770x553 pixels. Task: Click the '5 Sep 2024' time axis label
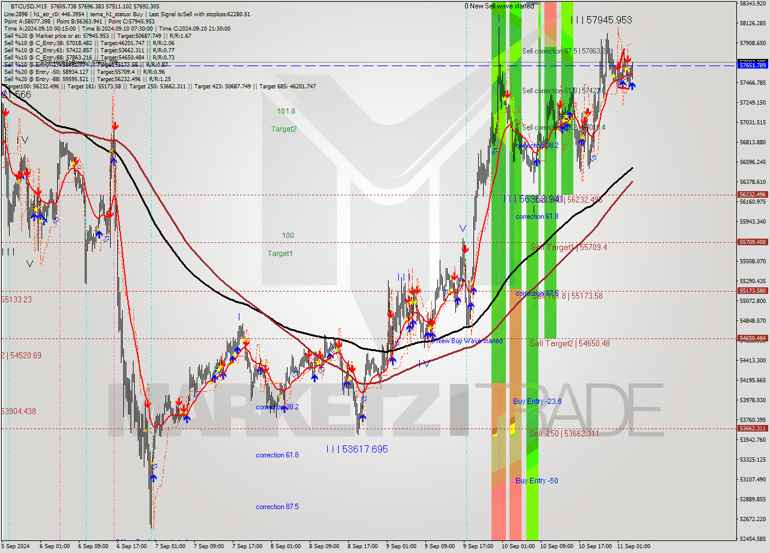16,546
